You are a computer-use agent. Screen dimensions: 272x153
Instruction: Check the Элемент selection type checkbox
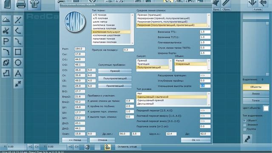click(245, 125)
